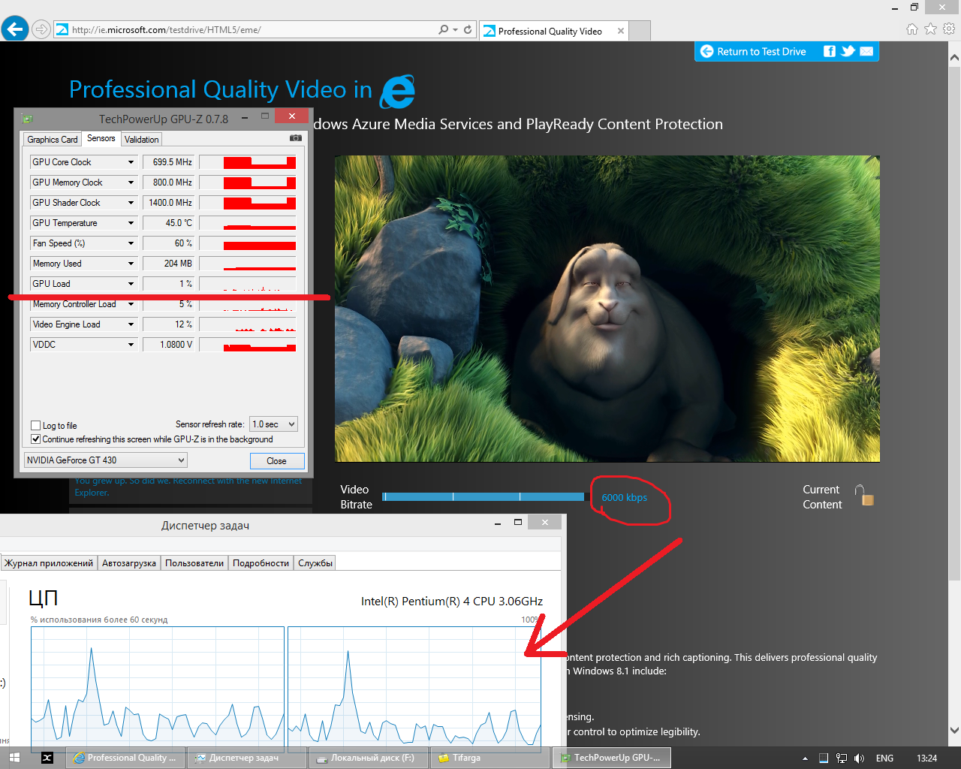
Task: Click the Windows Start button
Action: pos(14,758)
